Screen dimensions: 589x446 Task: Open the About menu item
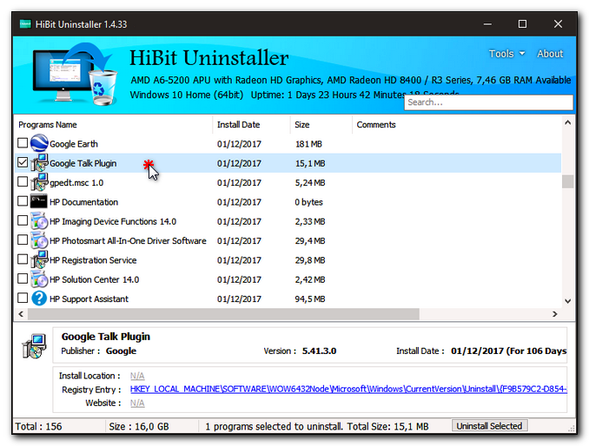point(550,54)
